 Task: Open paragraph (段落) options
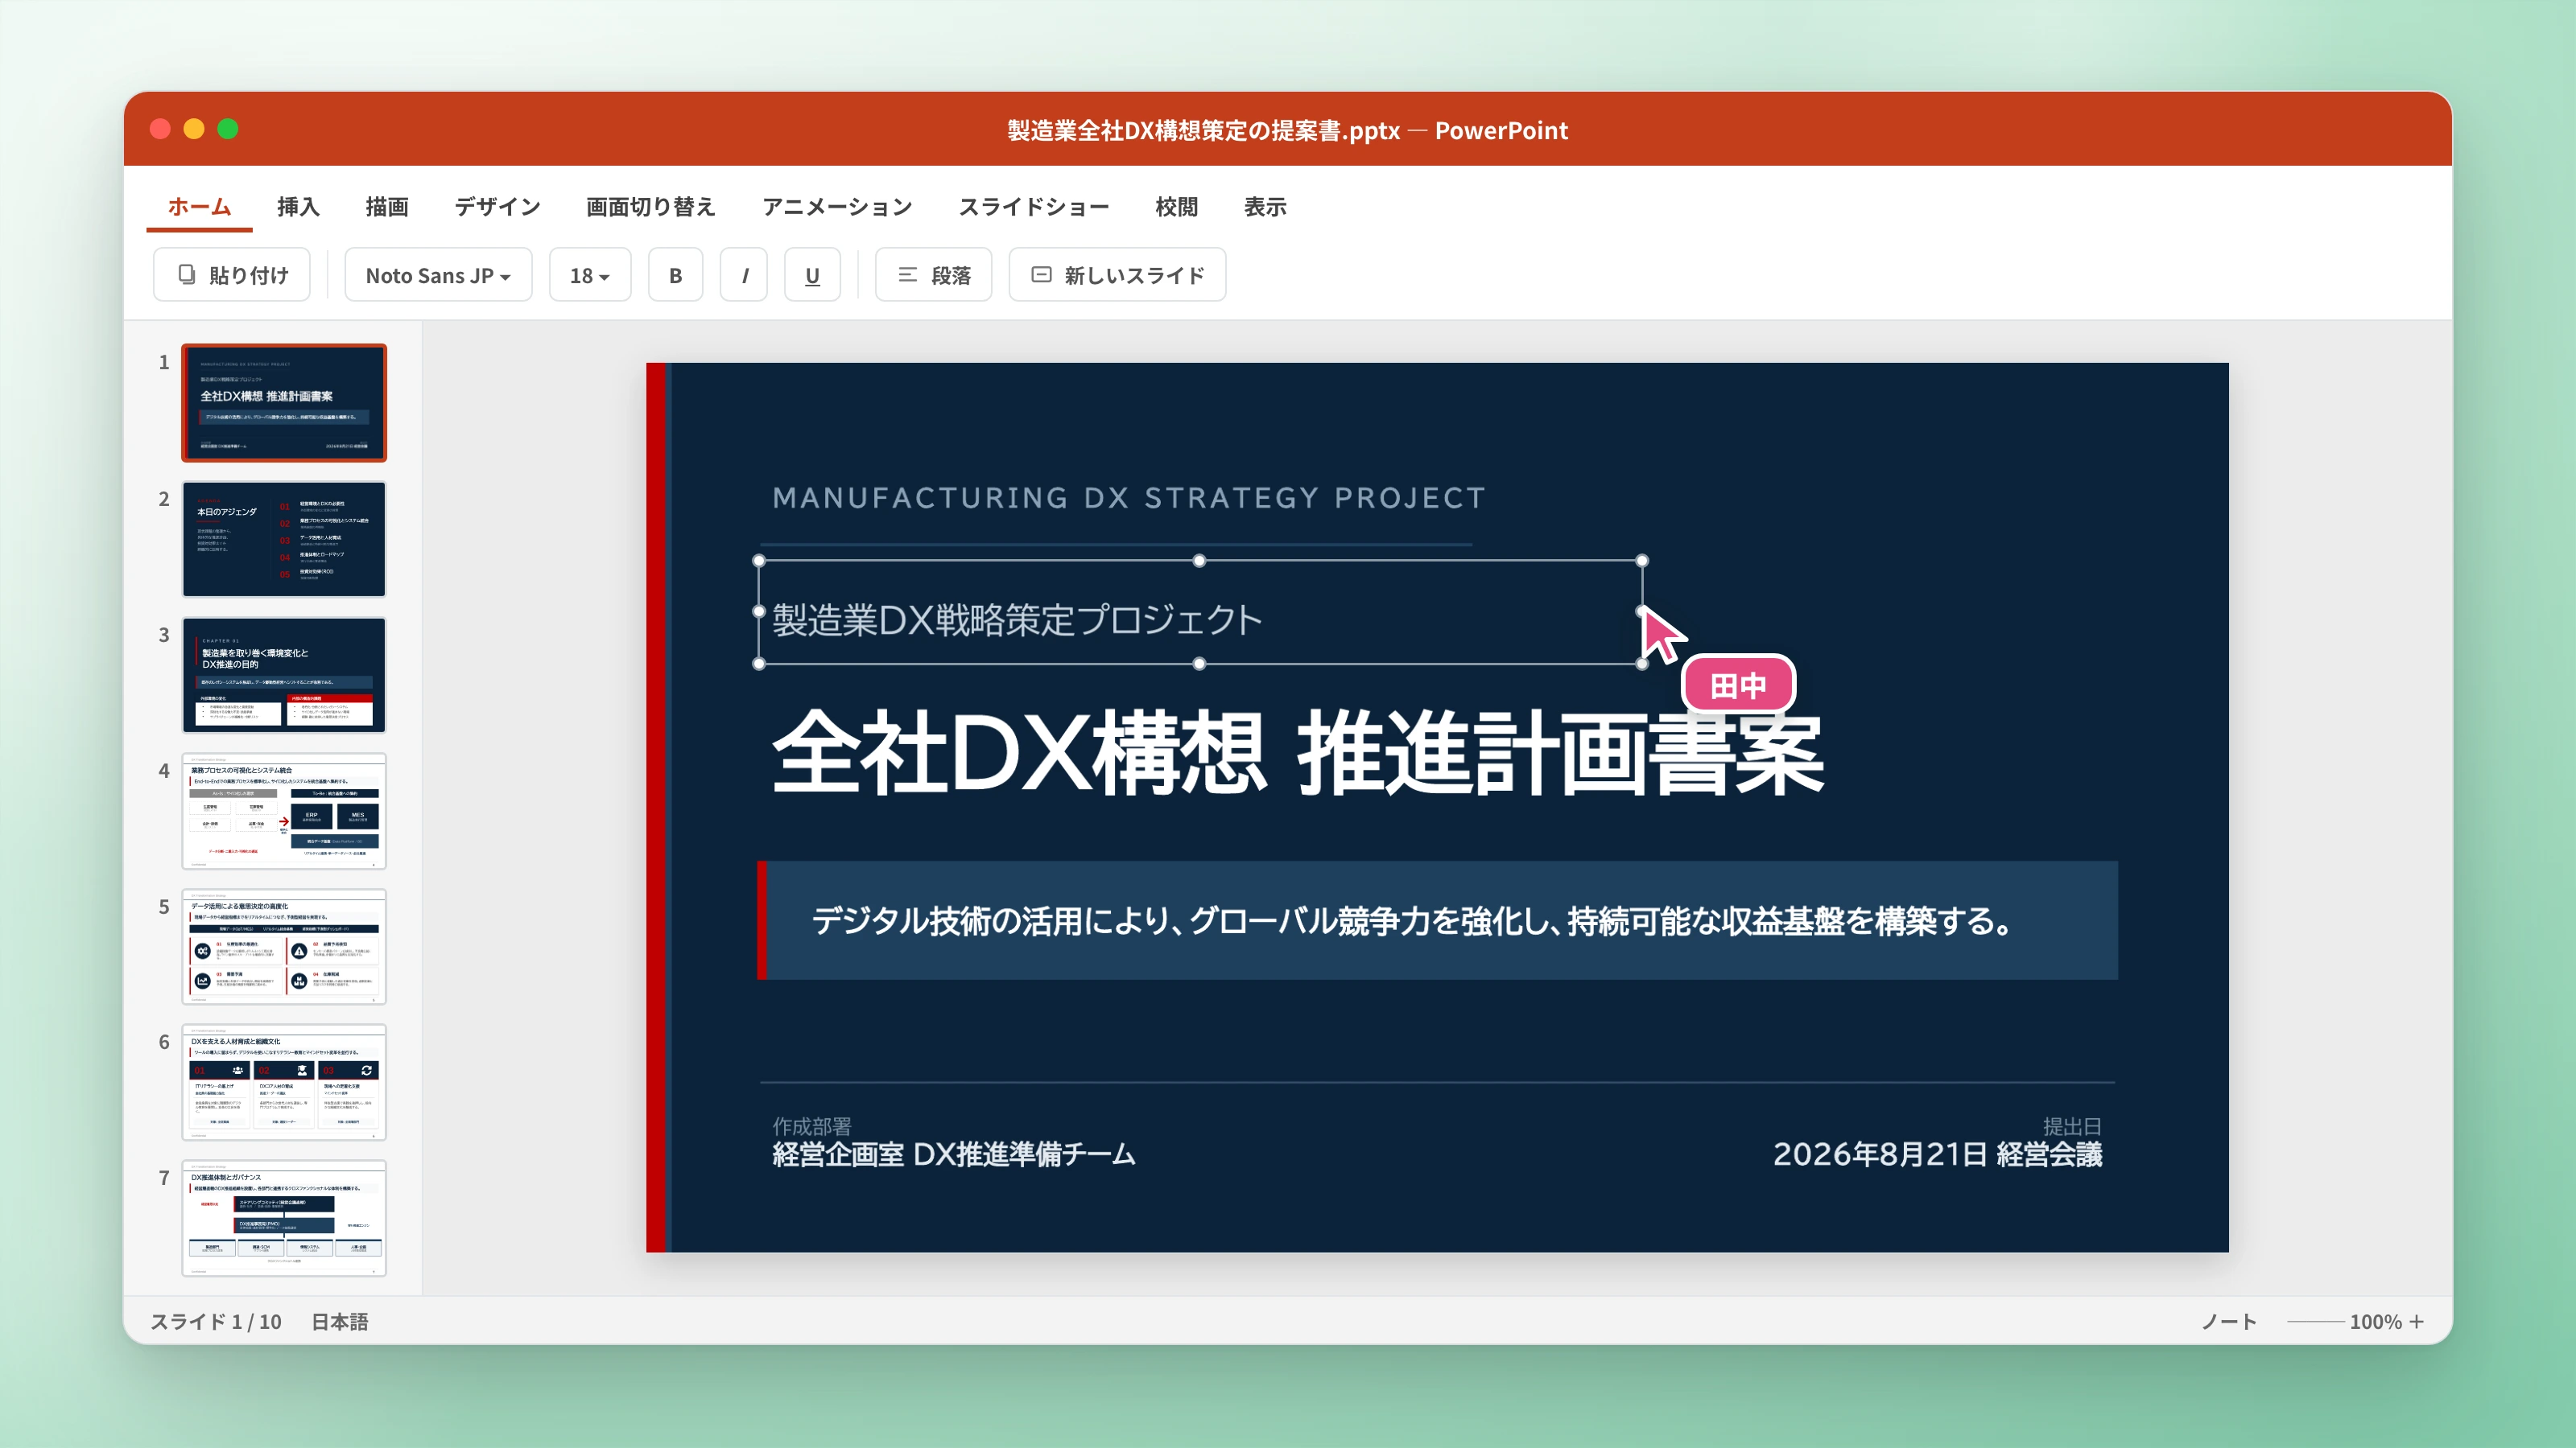[933, 275]
